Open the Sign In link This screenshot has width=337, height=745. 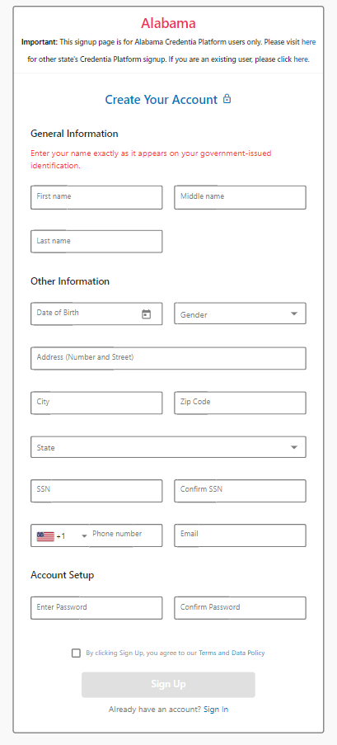coord(216,710)
